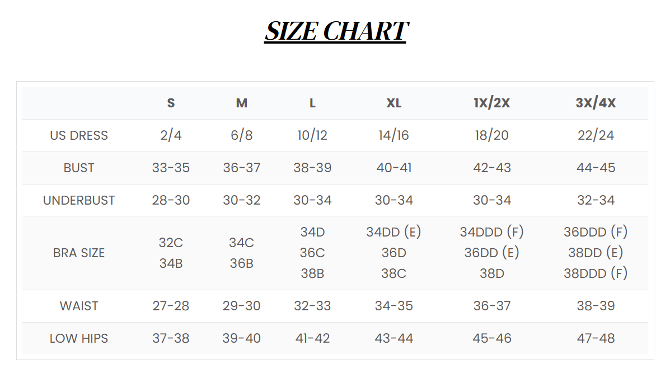Click the 32C bra size entry

coord(171,243)
